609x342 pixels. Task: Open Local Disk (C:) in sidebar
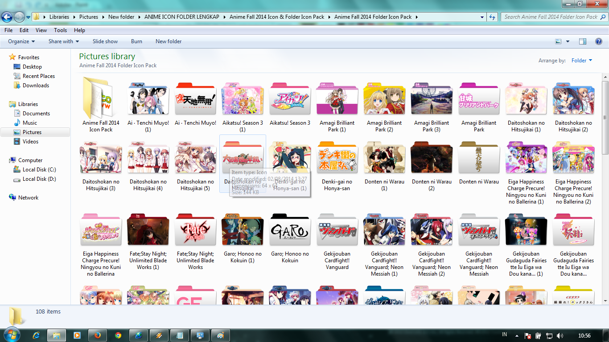pyautogui.click(x=39, y=170)
